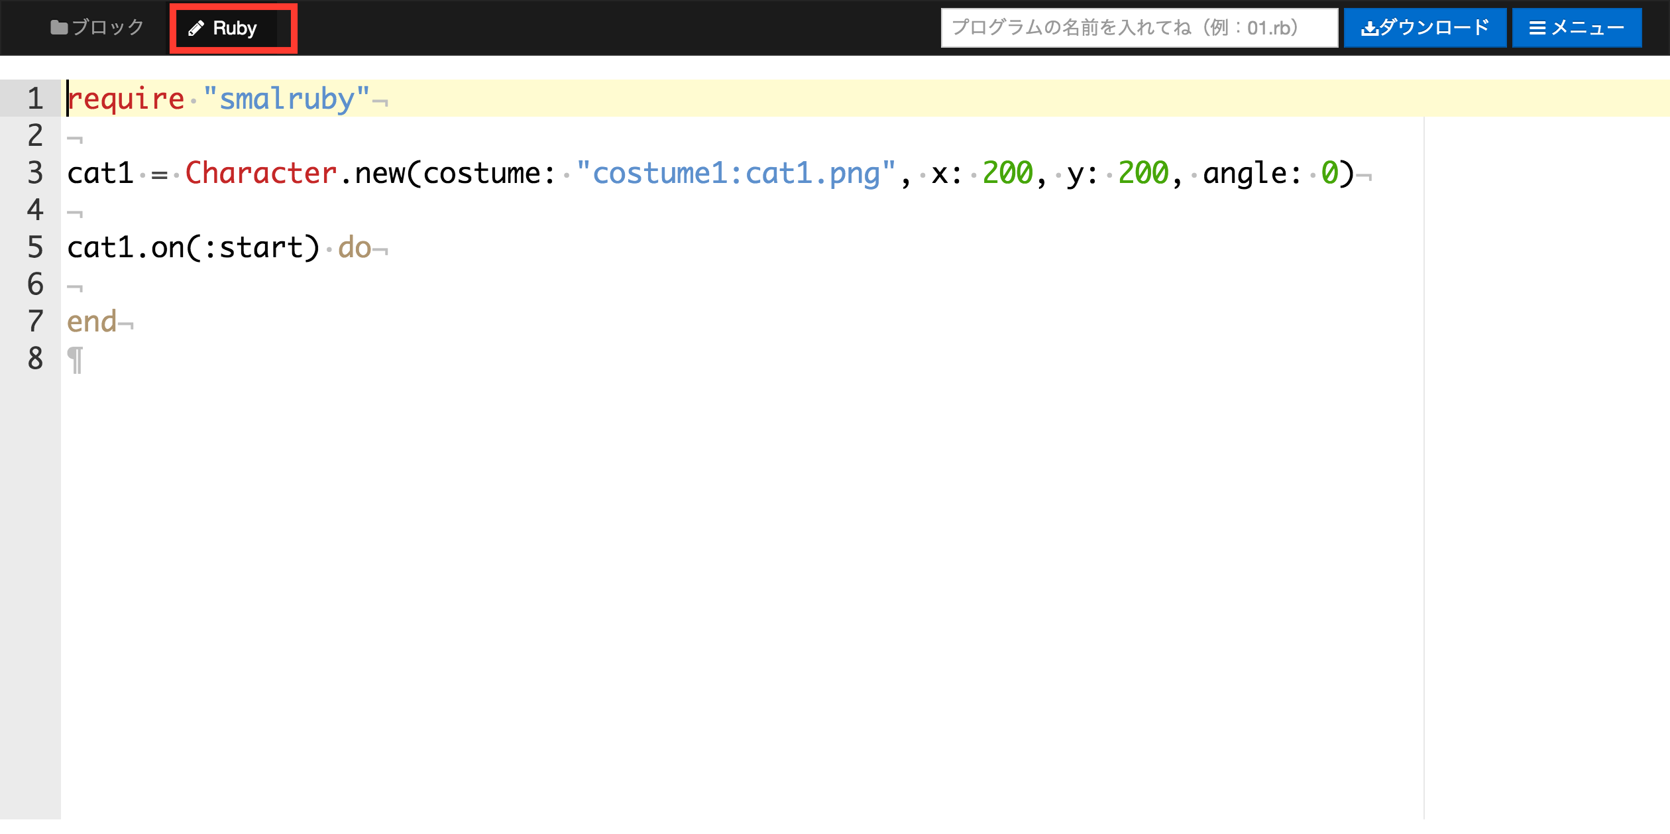Click the "costume1:cat1.png" string
1670x834 pixels.
pyautogui.click(x=736, y=173)
